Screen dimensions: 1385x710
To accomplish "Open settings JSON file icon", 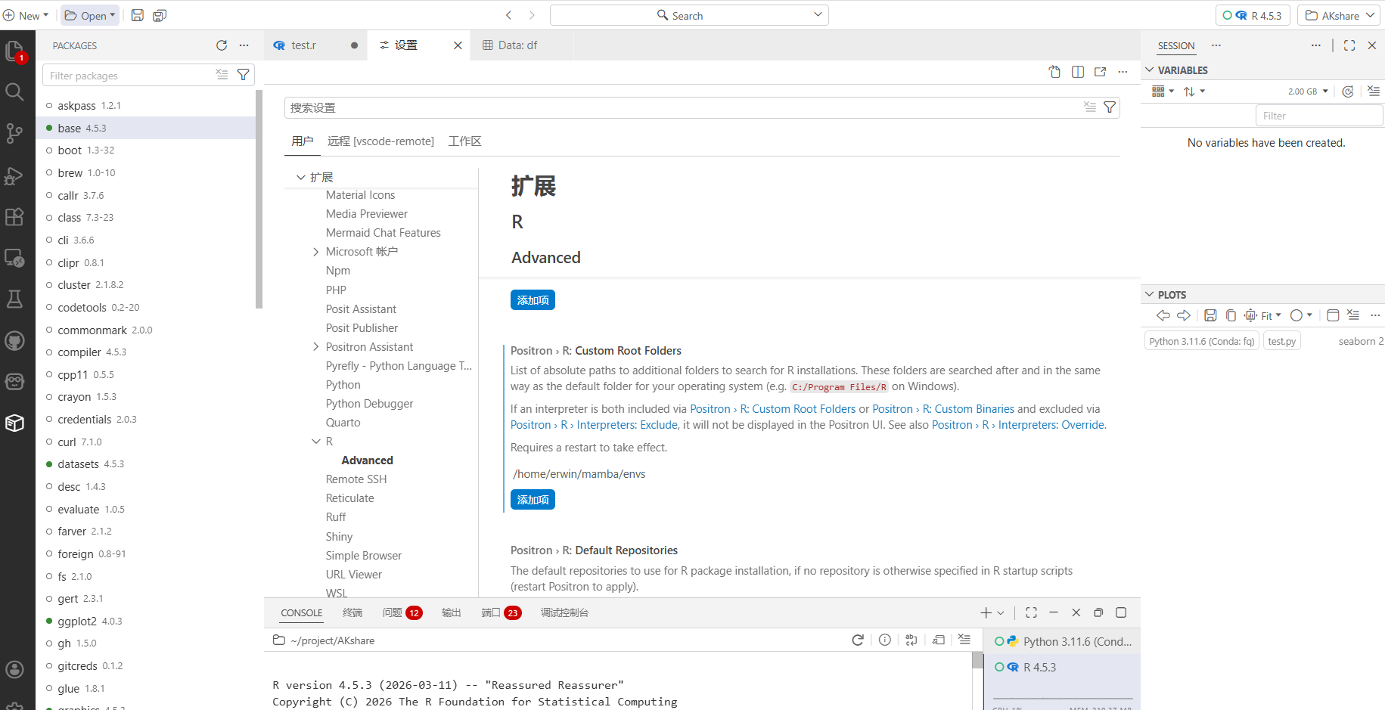I will point(1055,72).
